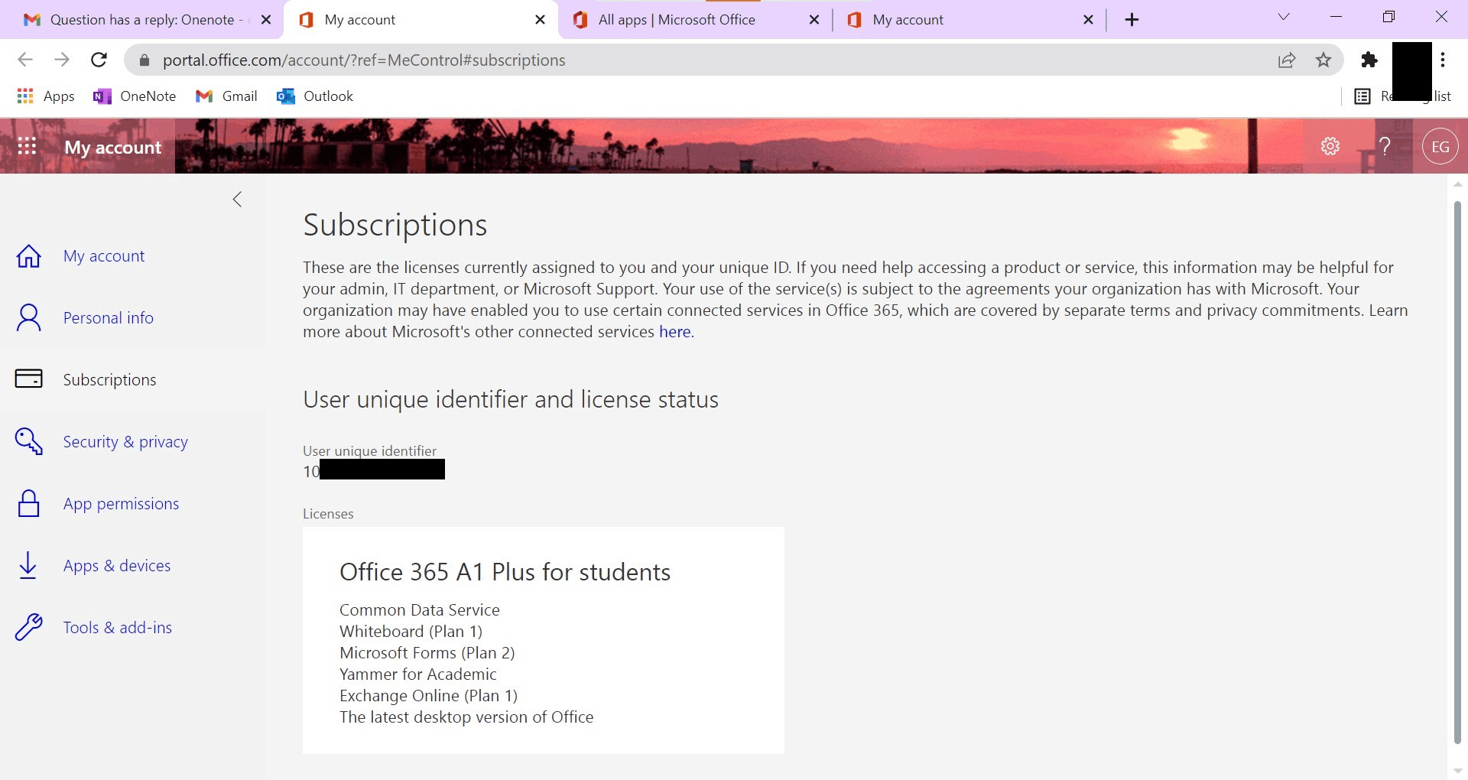Close the Question has a reply tab
The width and height of the screenshot is (1468, 780).
pyautogui.click(x=266, y=20)
